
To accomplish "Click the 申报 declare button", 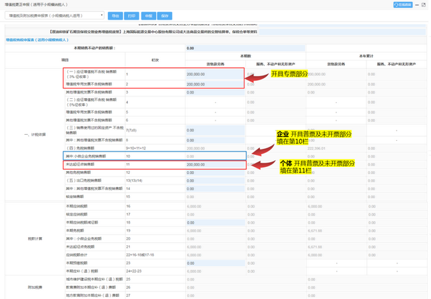I will (149, 16).
